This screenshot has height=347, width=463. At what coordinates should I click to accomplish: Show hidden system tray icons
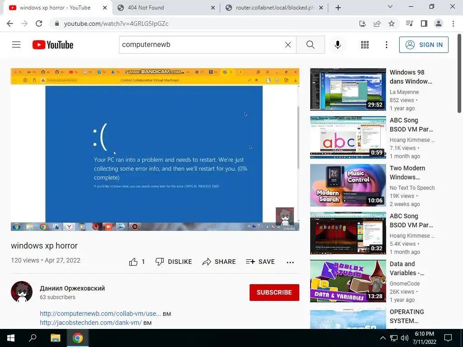[x=383, y=338]
